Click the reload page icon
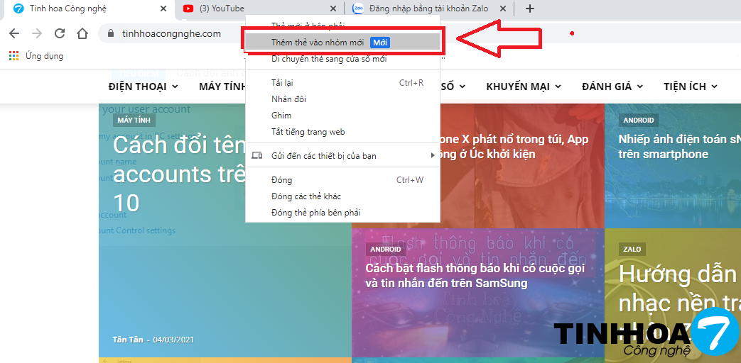 pos(60,33)
